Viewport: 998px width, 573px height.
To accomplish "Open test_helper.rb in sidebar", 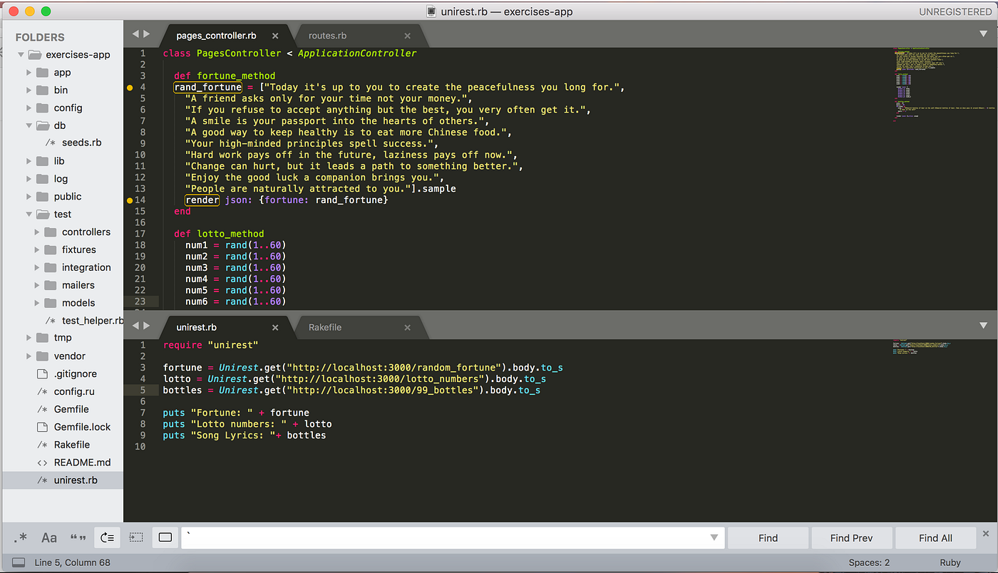I will (92, 321).
